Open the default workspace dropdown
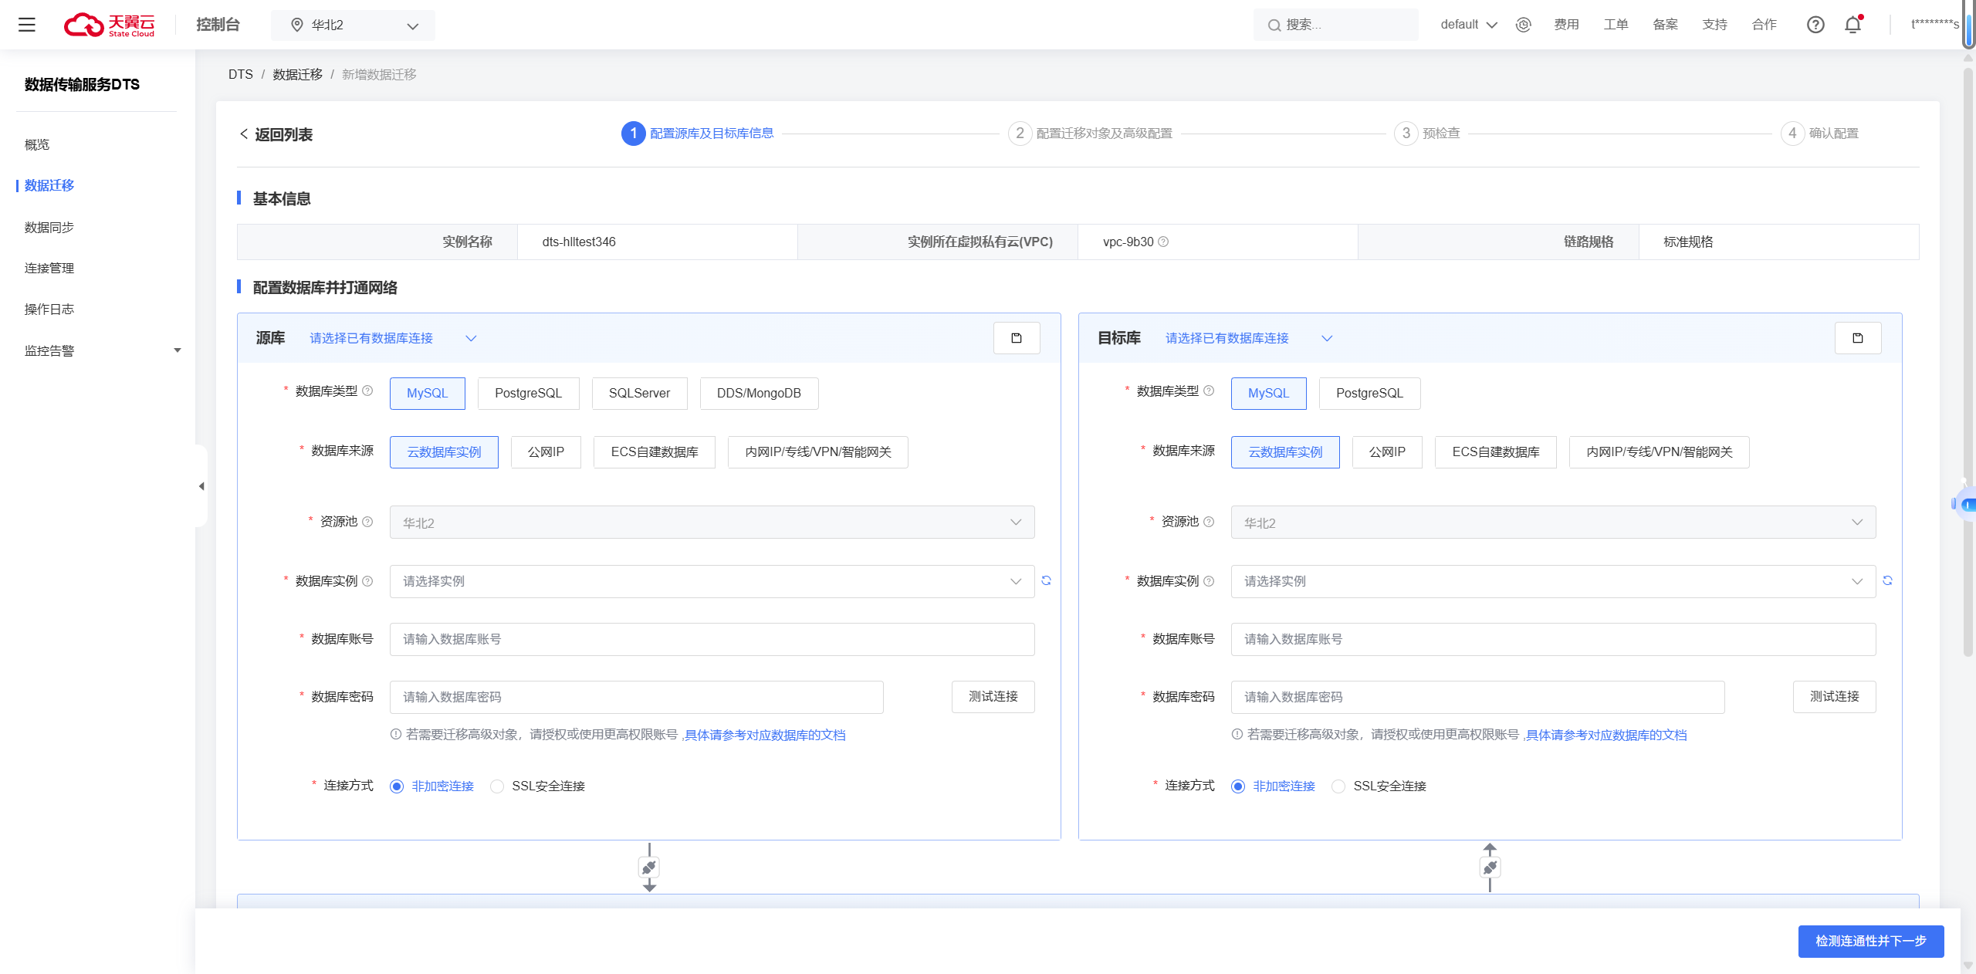This screenshot has width=1976, height=974. point(1468,25)
